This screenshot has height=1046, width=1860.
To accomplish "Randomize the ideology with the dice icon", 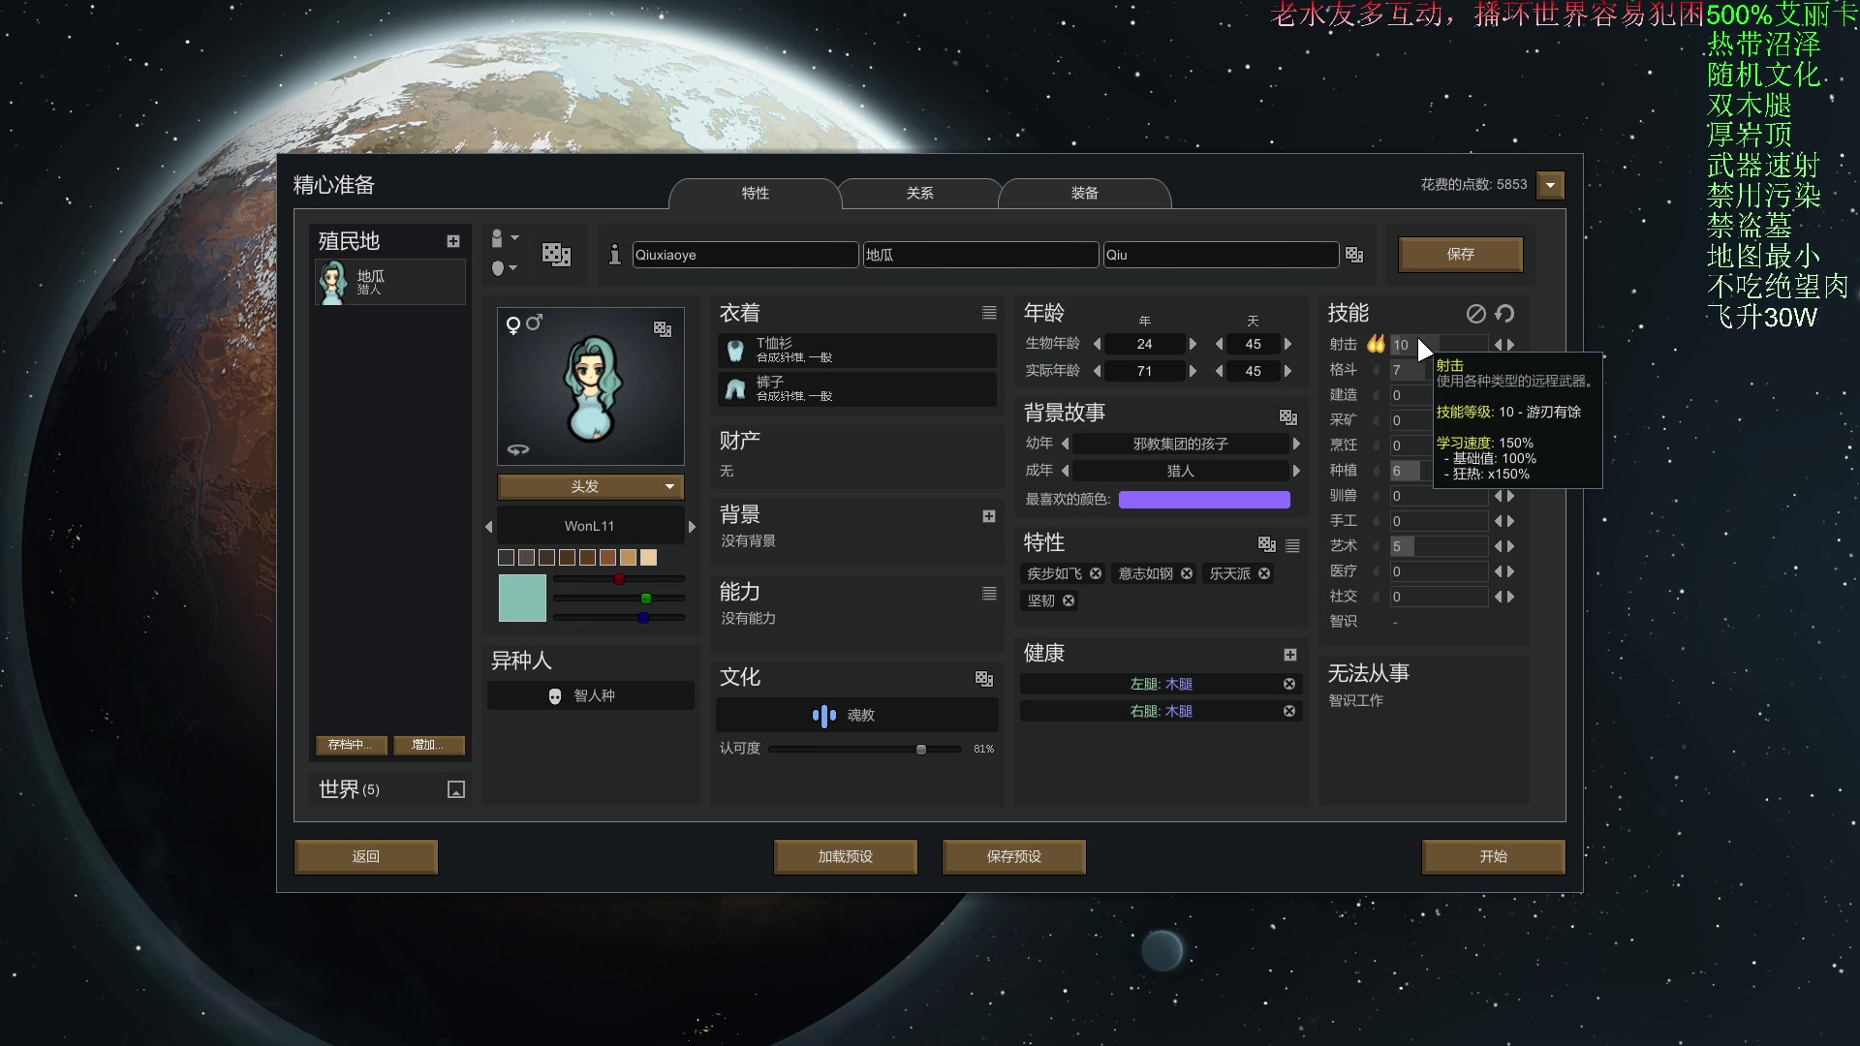I will click(984, 679).
